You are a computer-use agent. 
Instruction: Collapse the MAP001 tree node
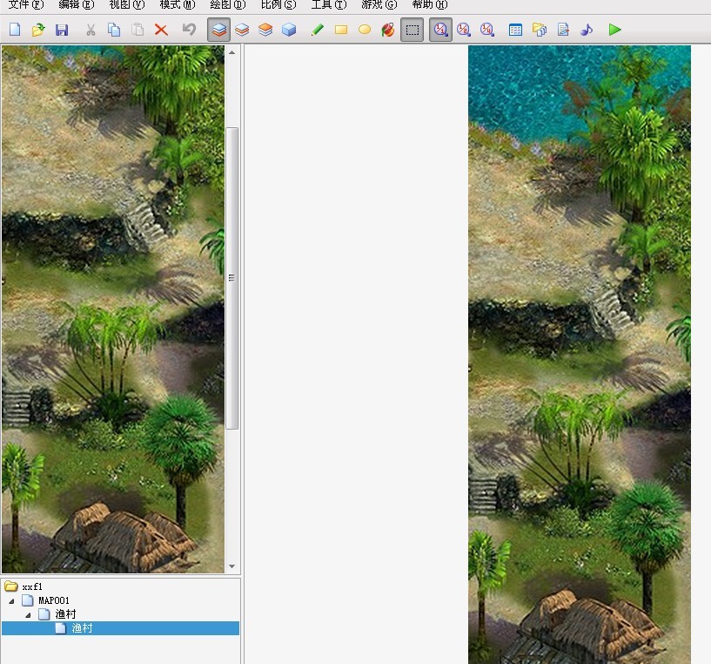(x=11, y=601)
